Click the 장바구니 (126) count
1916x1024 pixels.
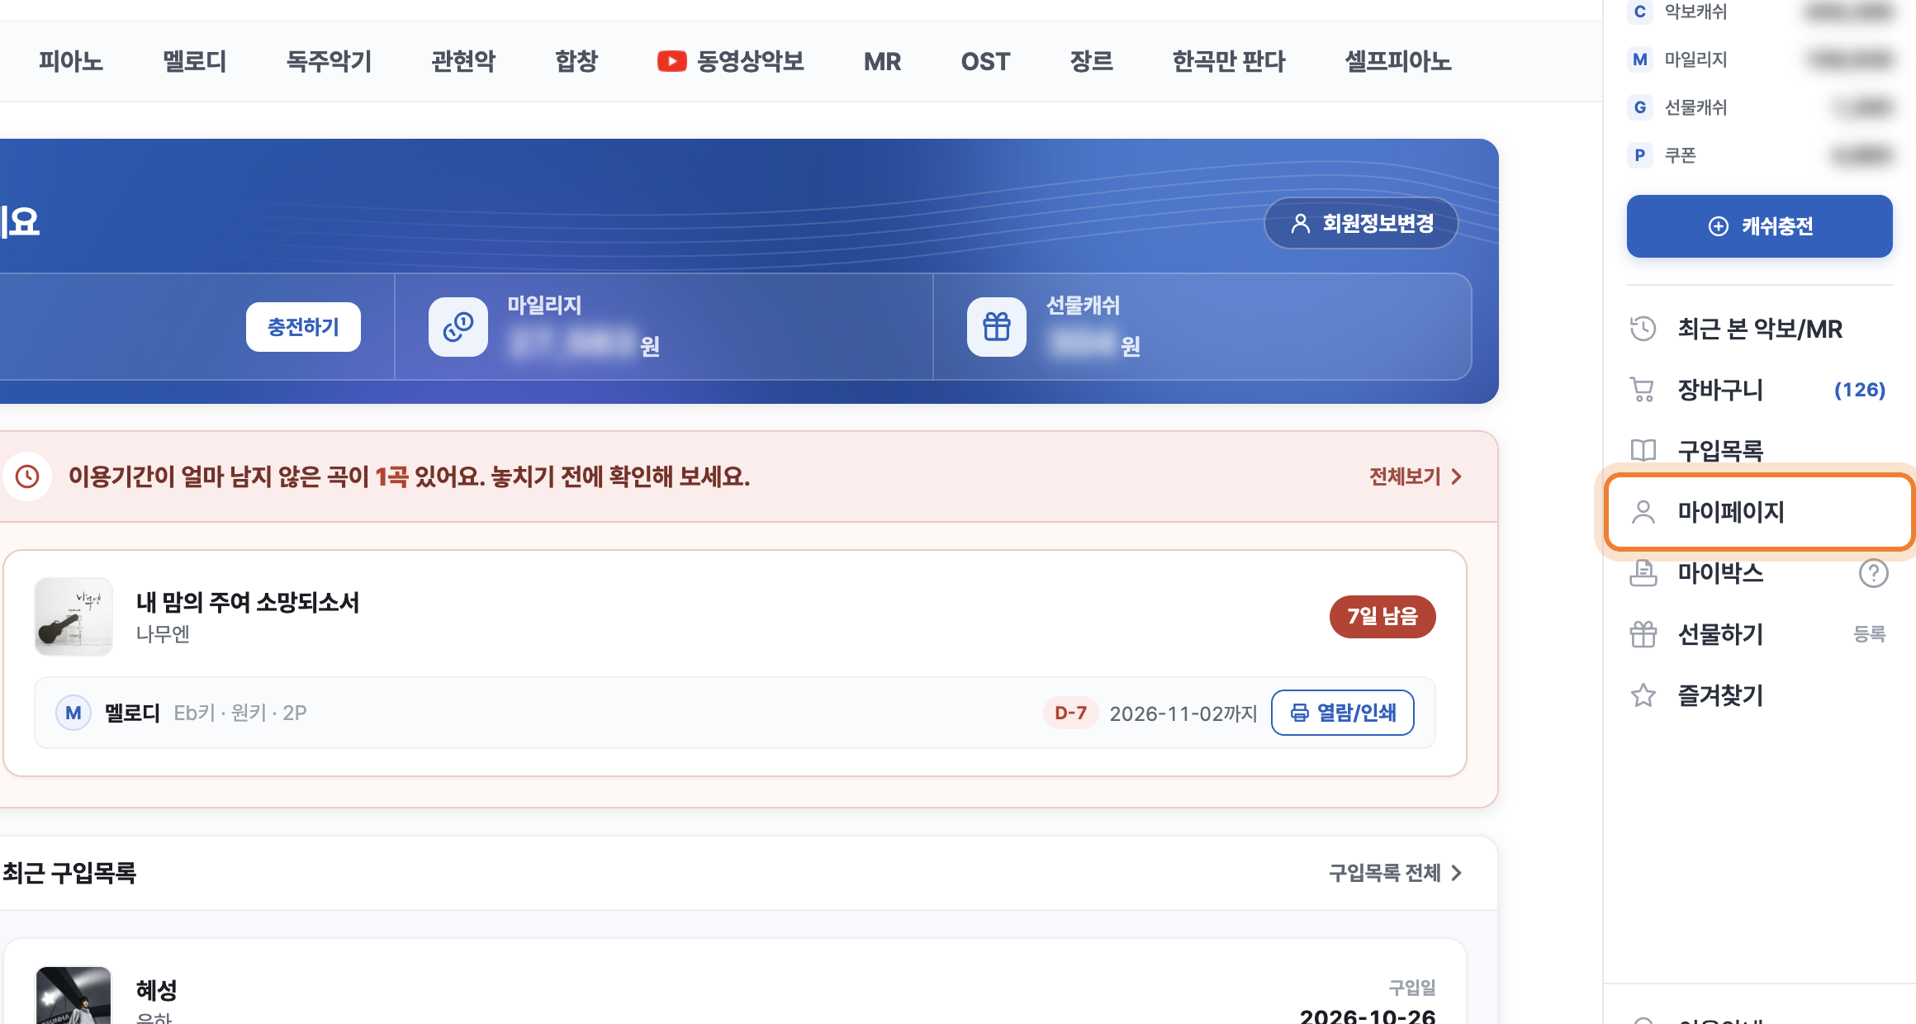[1860, 390]
